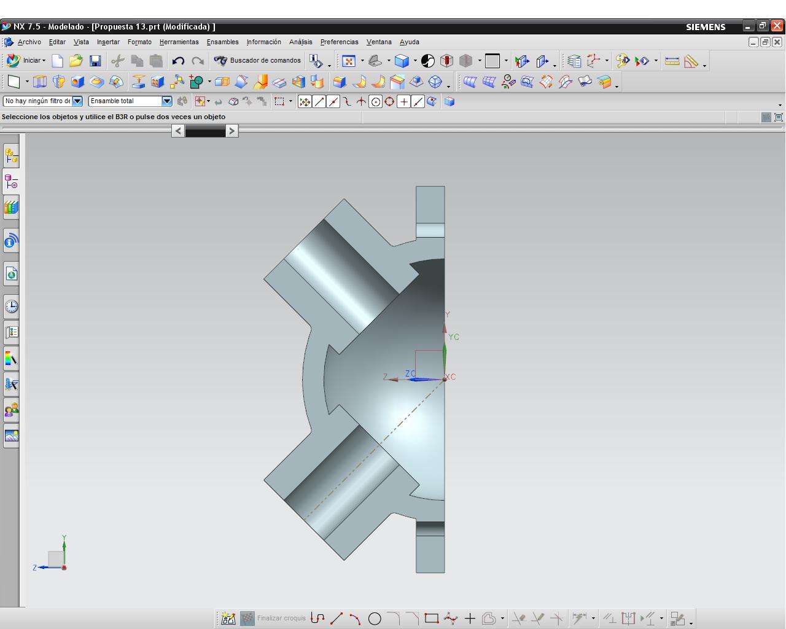This screenshot has height=629, width=786.
Task: Select the Circle sketch tool
Action: [375, 619]
